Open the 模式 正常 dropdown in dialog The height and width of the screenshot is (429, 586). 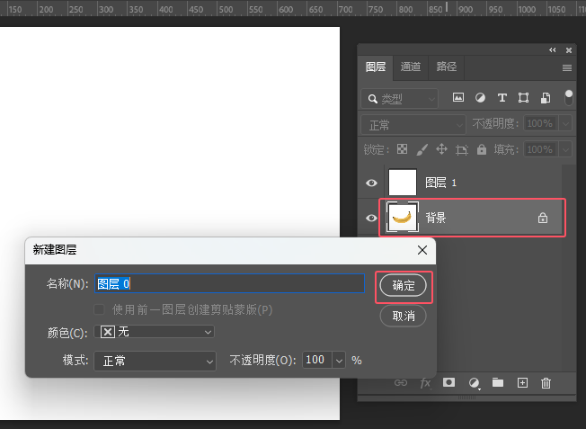155,361
